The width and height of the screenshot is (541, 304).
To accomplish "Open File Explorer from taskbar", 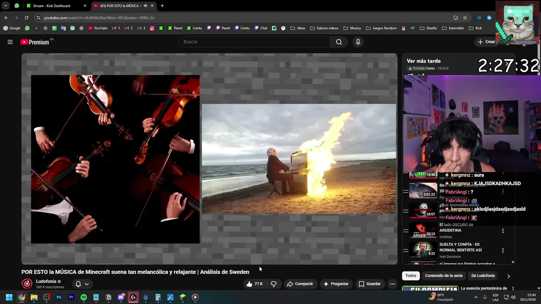I will (34, 297).
